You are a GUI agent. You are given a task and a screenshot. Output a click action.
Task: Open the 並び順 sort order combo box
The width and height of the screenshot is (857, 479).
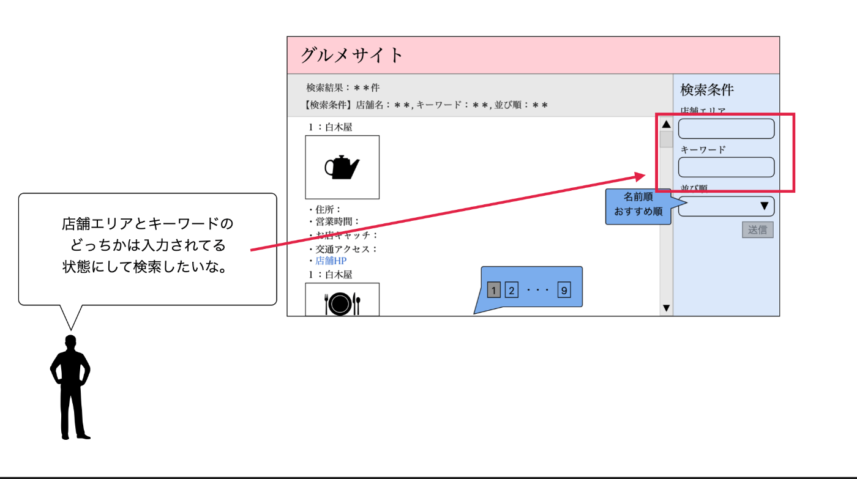(x=725, y=206)
